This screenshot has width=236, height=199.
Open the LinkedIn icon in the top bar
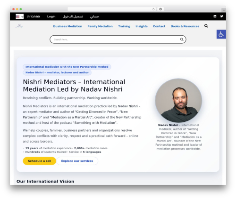click(215, 16)
